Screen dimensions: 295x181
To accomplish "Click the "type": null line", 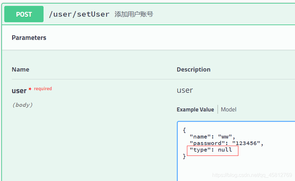I will tap(211, 150).
